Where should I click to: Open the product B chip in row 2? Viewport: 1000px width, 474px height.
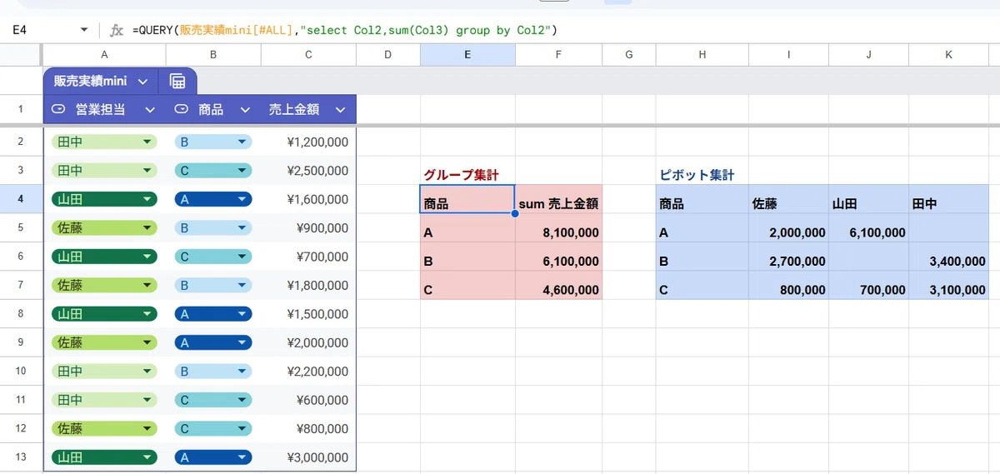tap(213, 142)
